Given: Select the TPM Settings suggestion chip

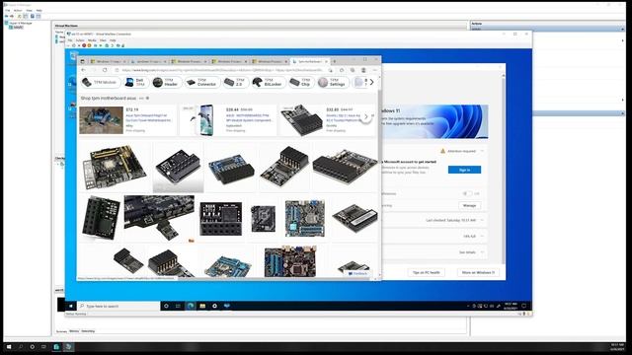Looking at the screenshot, I should (333, 82).
